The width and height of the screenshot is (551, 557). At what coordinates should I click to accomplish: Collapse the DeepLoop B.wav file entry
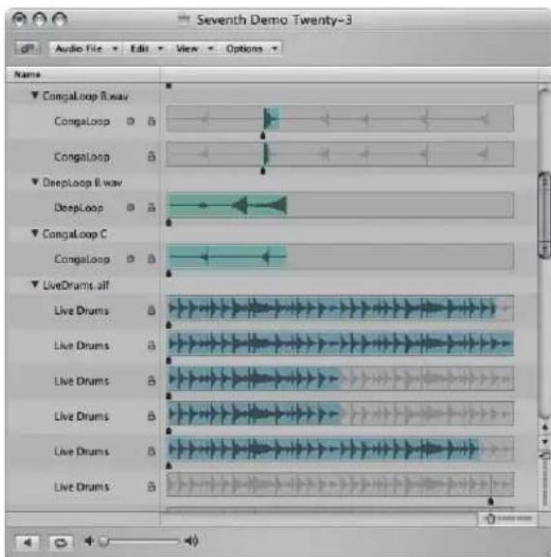coord(35,182)
